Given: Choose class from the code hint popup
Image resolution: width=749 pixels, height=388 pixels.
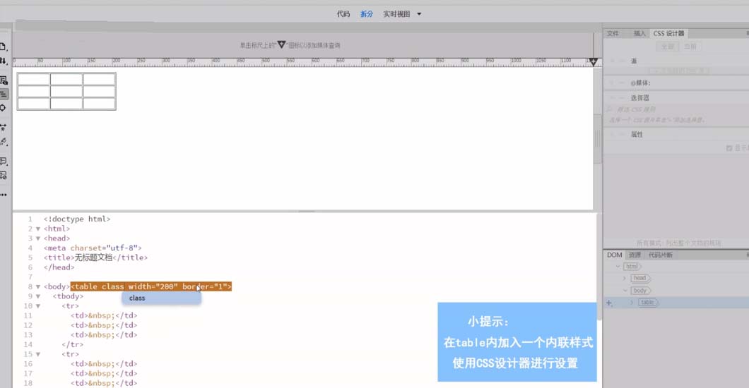Looking at the screenshot, I should [138, 298].
